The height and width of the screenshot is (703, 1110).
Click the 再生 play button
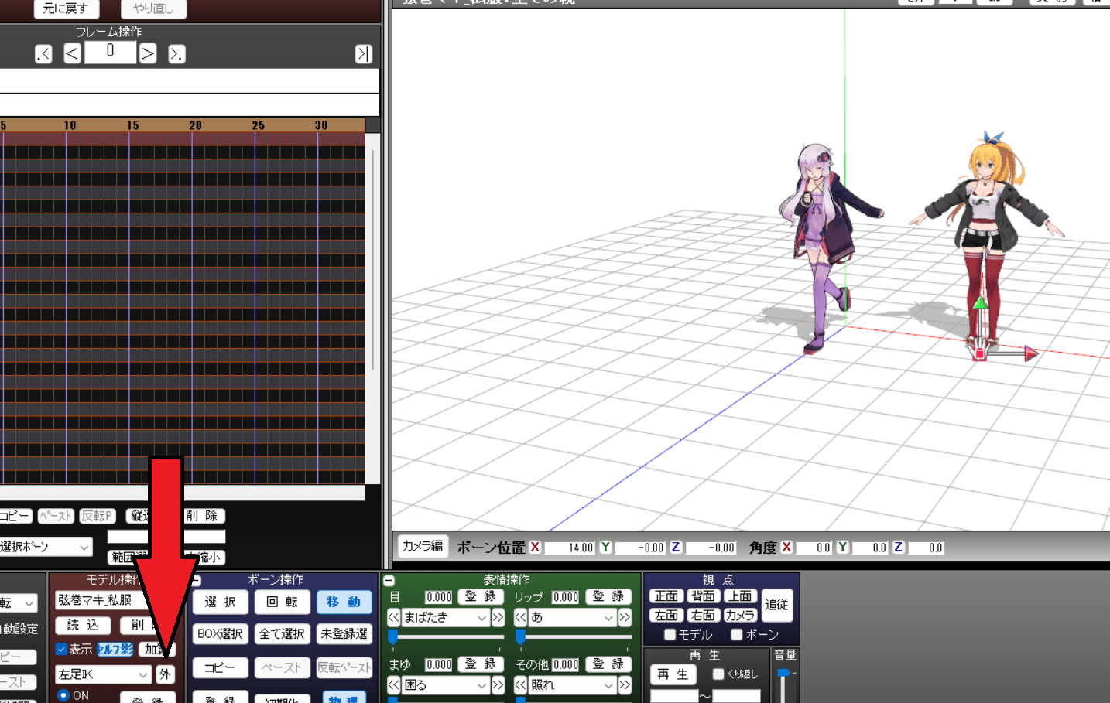pyautogui.click(x=673, y=674)
